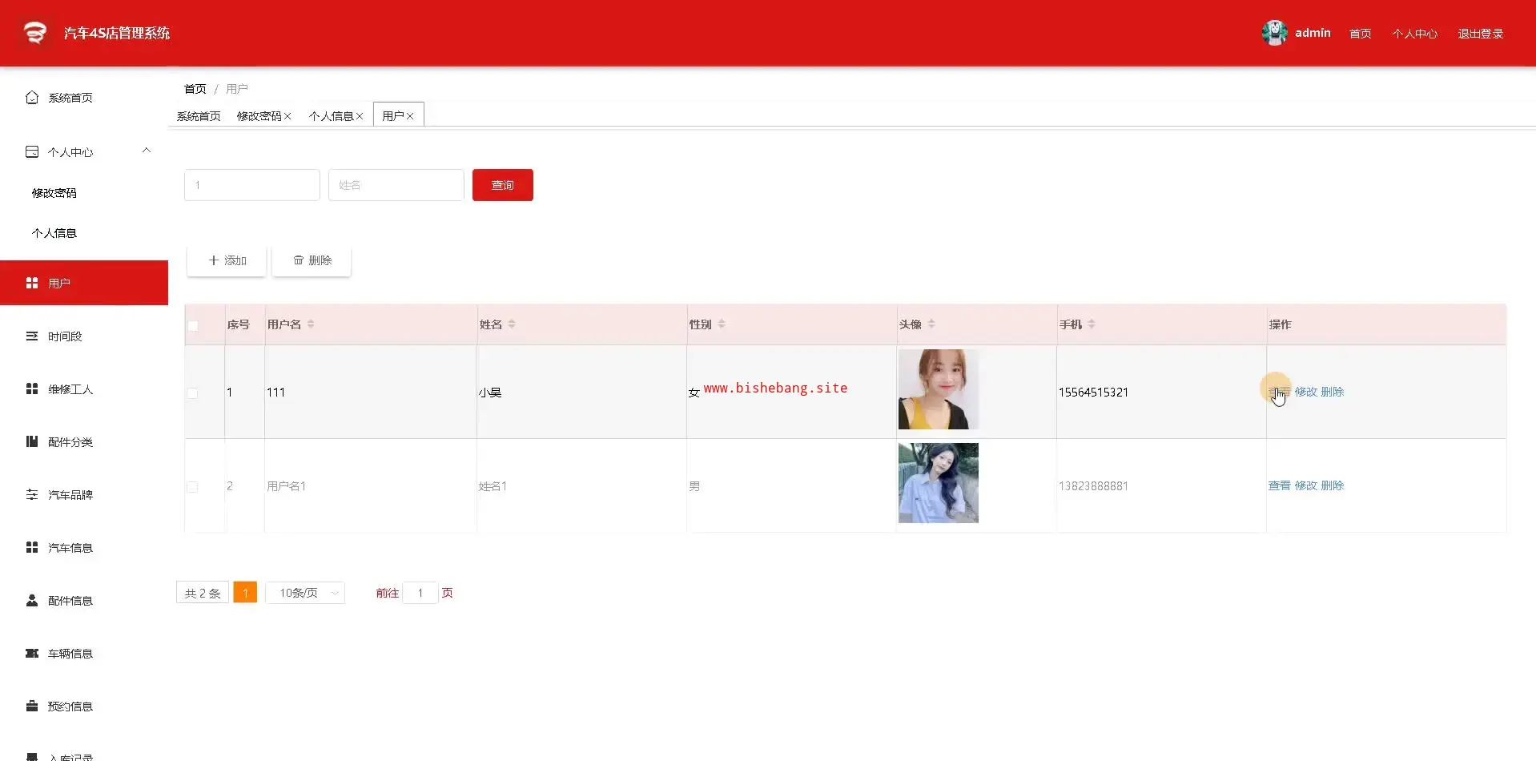
Task: Sort the table by 用户名 column arrows
Action: click(x=311, y=324)
